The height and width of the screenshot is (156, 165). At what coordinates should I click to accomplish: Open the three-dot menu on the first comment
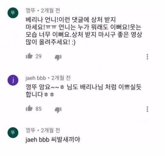tap(147, 57)
